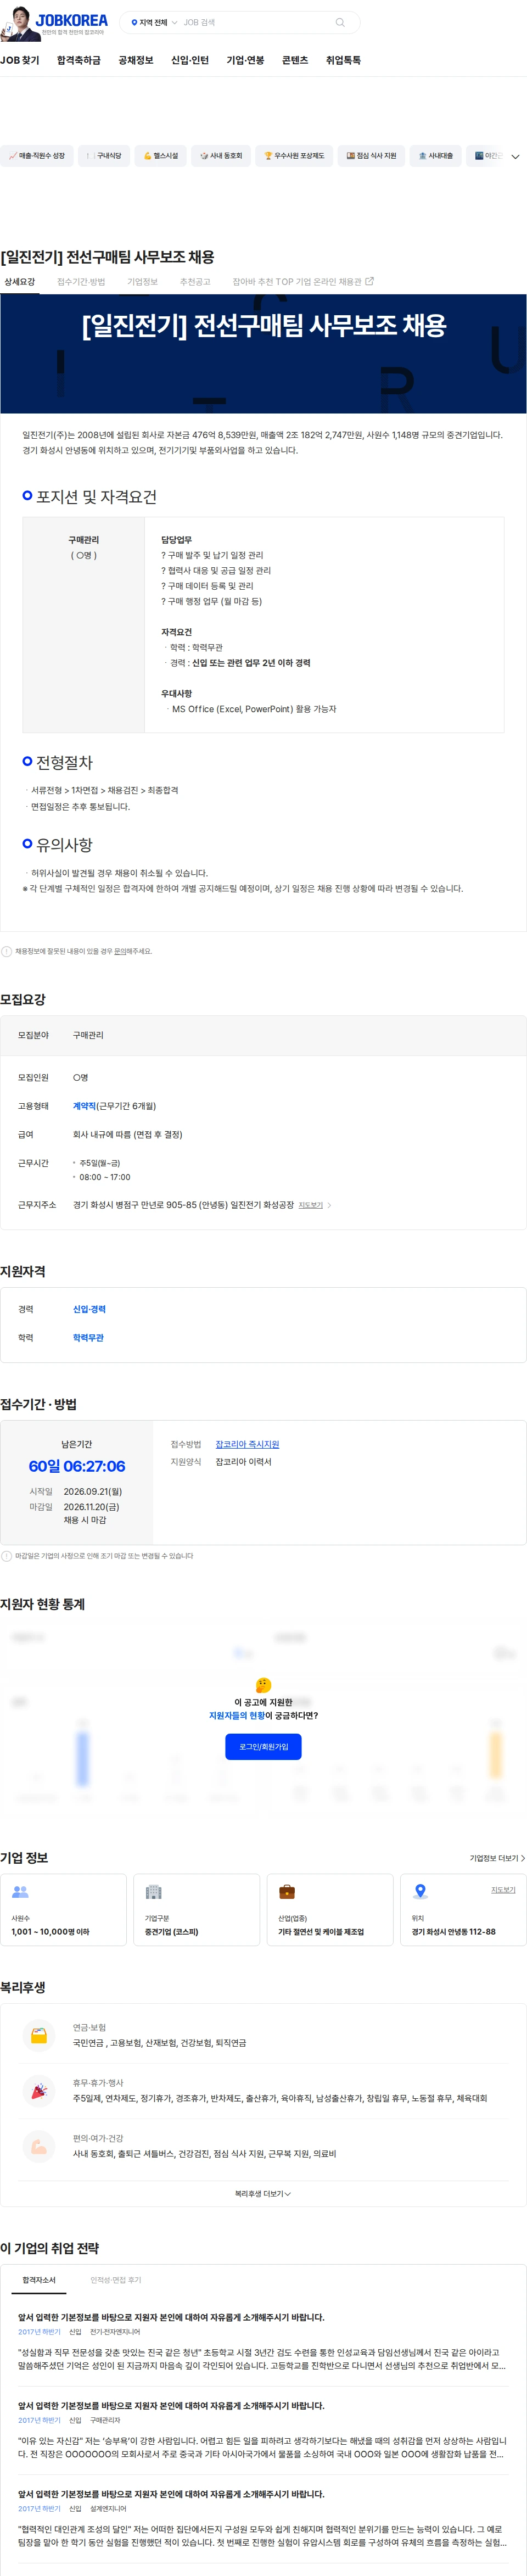Click the external link icon beside 채용관
The width and height of the screenshot is (527, 2576).
370,281
